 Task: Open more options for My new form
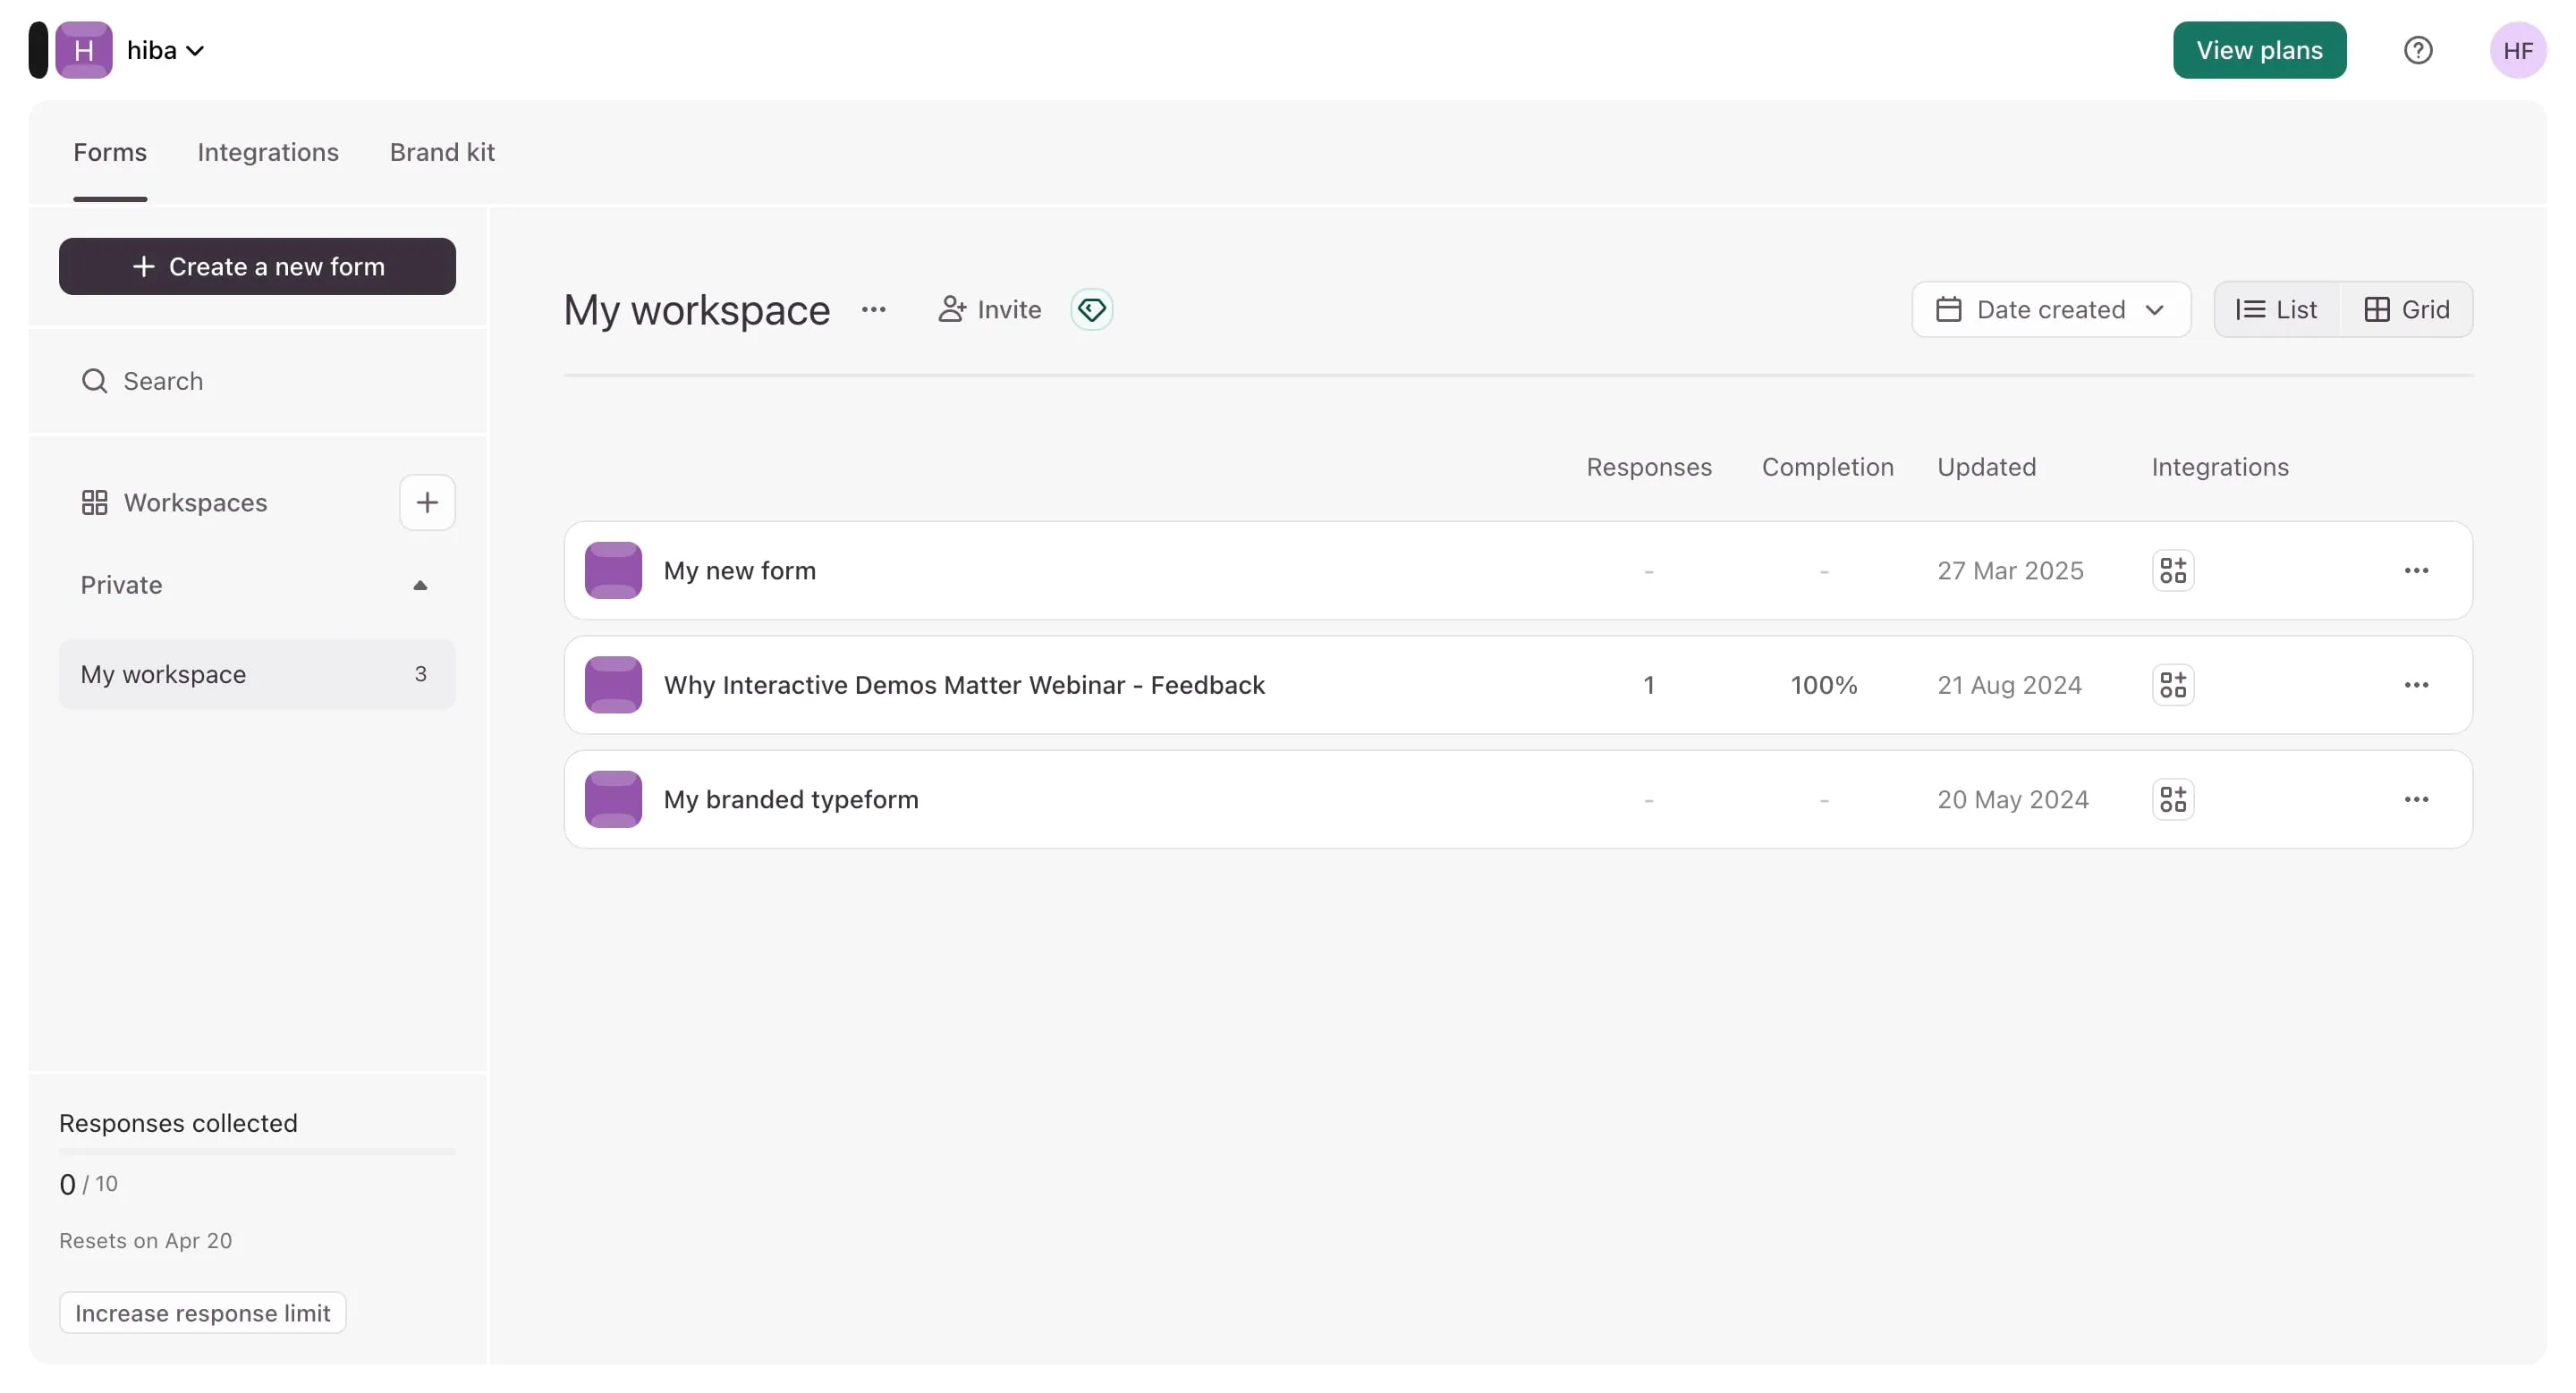point(2416,570)
